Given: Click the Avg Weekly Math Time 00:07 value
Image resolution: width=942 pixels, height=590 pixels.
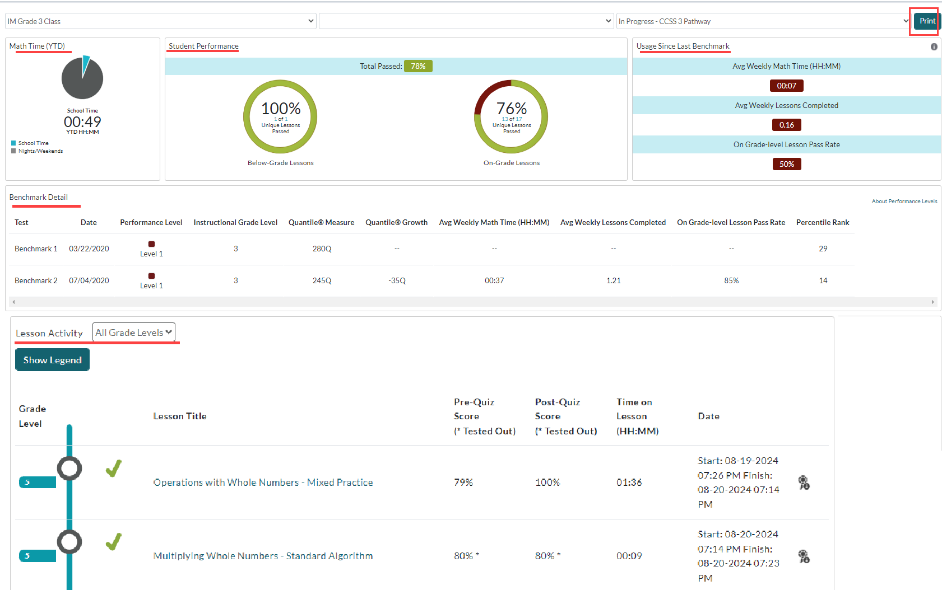Looking at the screenshot, I should pyautogui.click(x=787, y=86).
